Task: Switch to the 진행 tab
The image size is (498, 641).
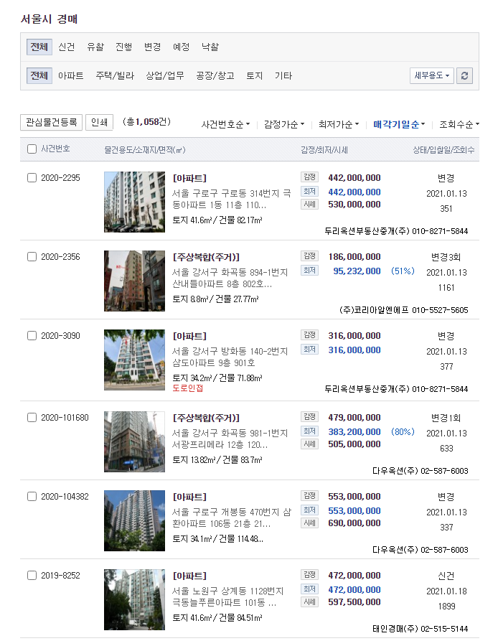Action: click(x=124, y=47)
